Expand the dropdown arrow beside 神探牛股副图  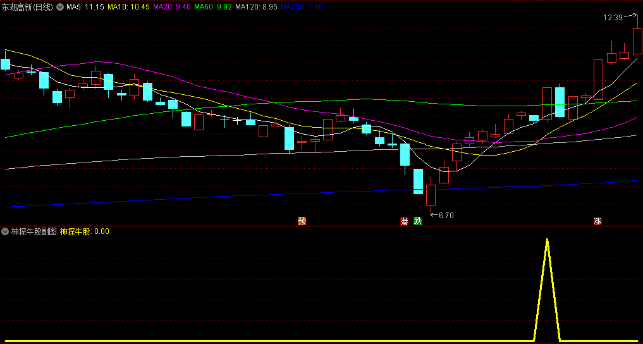point(5,231)
